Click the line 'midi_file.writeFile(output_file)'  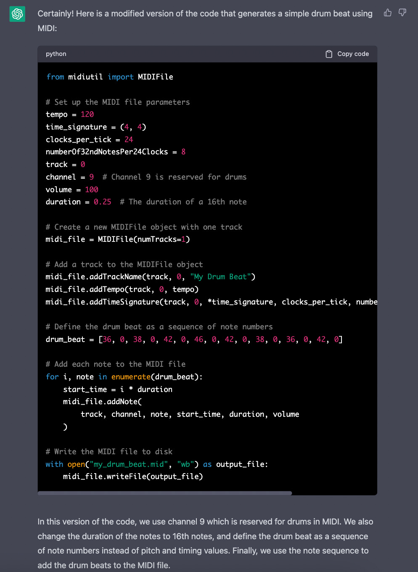pyautogui.click(x=133, y=477)
